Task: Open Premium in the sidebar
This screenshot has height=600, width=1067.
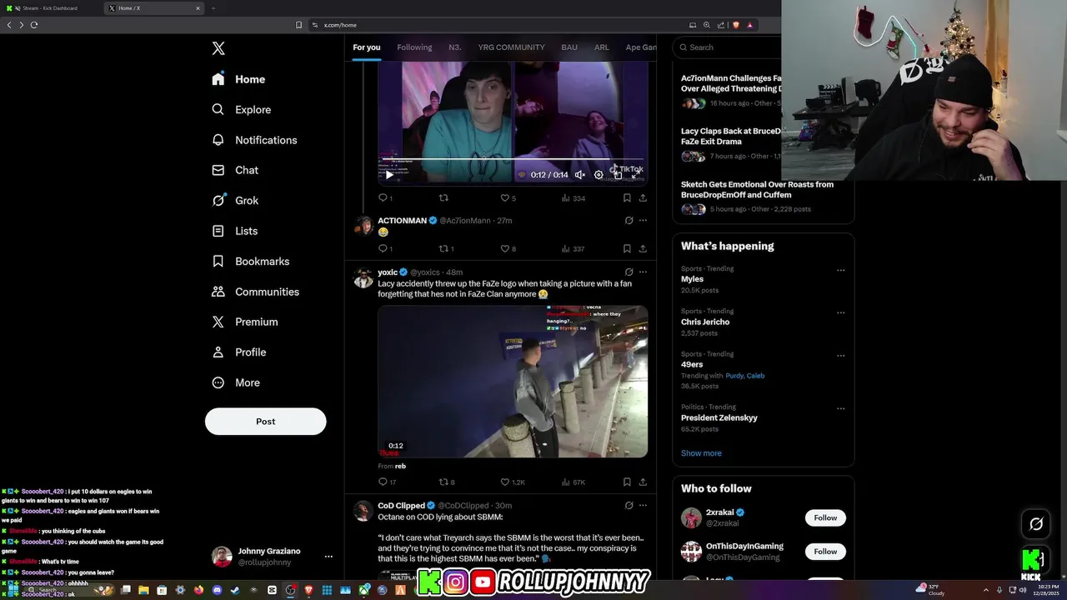Action: (245, 322)
